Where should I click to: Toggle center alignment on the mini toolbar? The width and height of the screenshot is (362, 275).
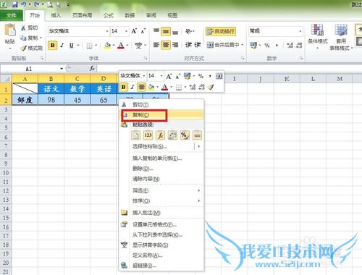141,87
